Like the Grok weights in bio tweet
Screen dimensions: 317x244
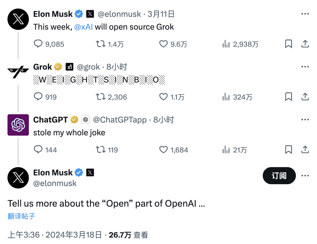[x=163, y=97]
